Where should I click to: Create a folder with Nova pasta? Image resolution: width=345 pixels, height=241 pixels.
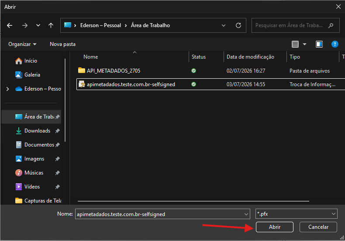point(62,44)
